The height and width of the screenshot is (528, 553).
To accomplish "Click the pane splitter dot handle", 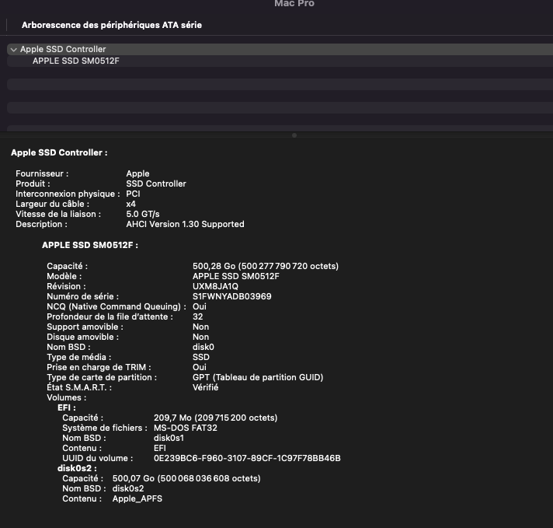I will click(294, 135).
